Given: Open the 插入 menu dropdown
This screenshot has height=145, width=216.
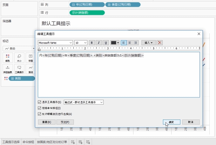Looking at the screenshot, I should [148, 43].
